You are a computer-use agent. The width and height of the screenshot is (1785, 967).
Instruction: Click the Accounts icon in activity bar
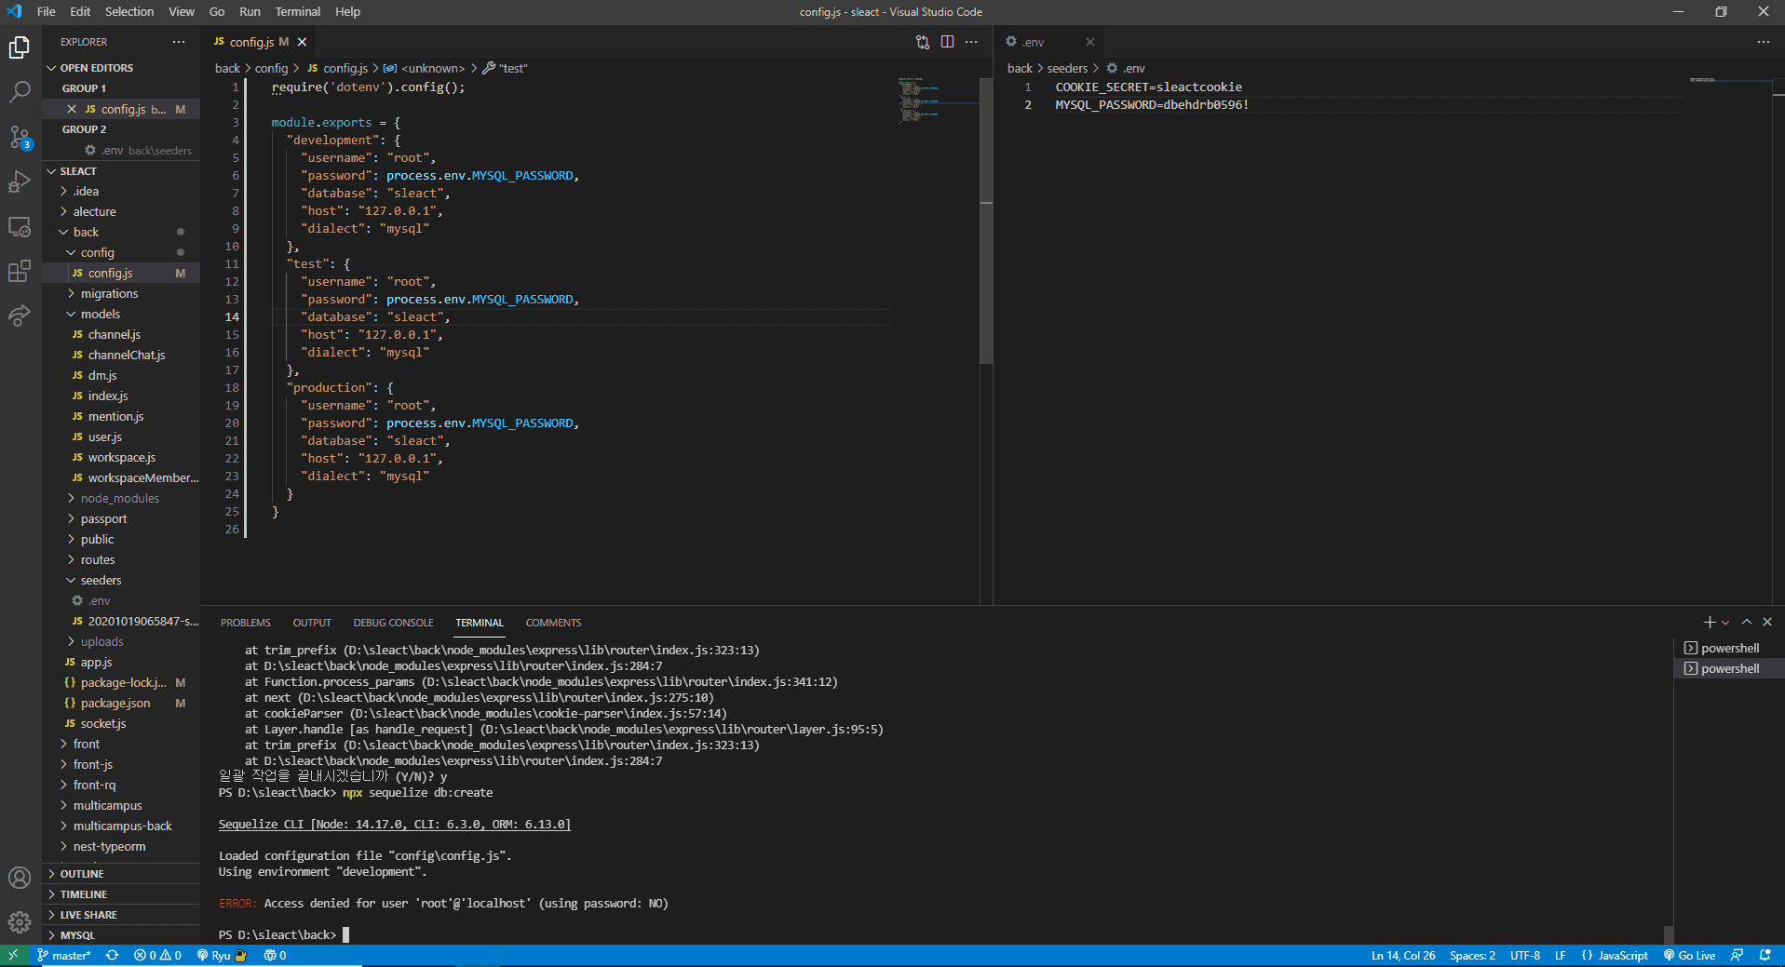20,878
